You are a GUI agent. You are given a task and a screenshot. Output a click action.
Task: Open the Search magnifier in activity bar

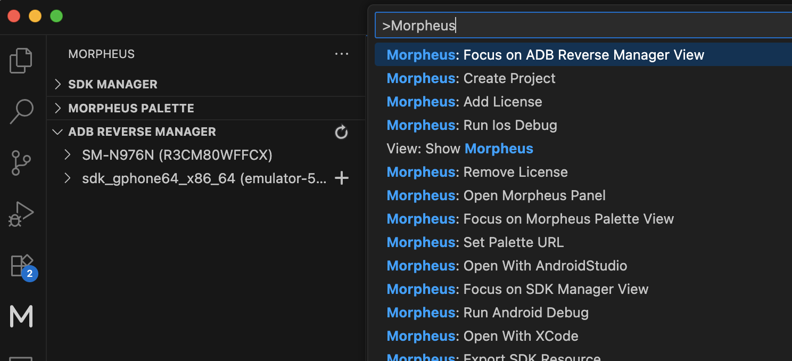[x=21, y=111]
